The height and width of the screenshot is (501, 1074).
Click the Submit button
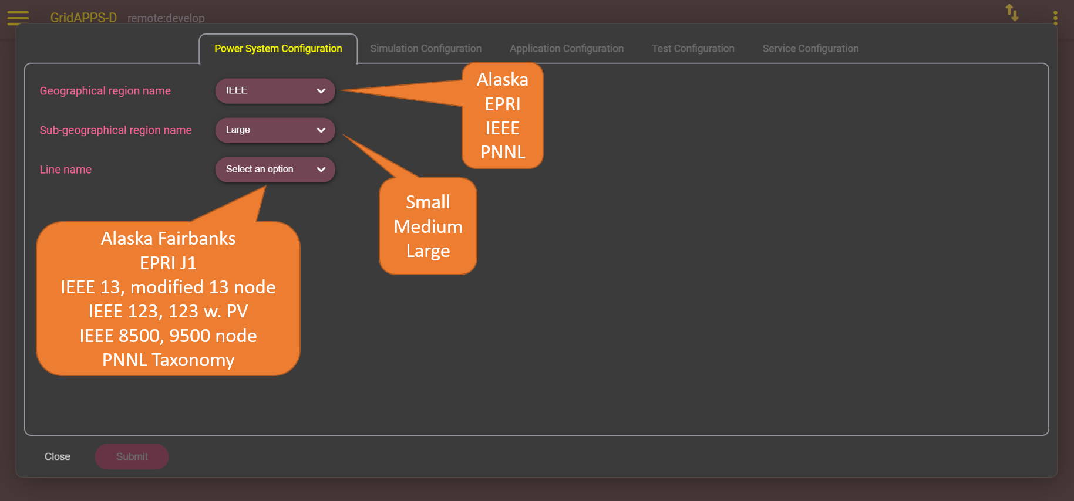coord(132,456)
